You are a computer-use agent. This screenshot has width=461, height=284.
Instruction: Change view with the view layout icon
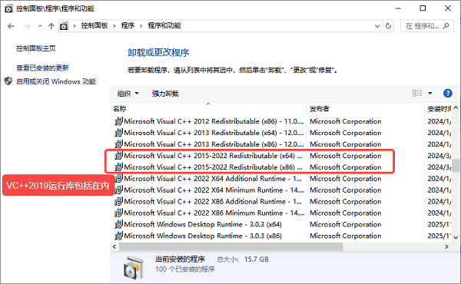[417, 93]
